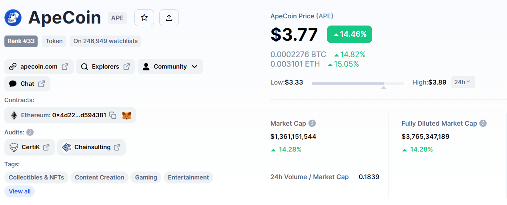Viewport: 507px width, 205px height.
Task: Click the low-high price range slider
Action: 357,83
